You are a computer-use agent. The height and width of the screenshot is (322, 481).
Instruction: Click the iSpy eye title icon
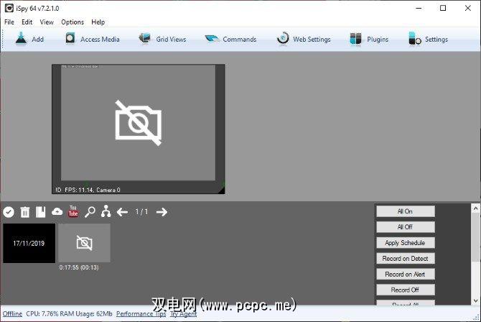pyautogui.click(x=9, y=9)
